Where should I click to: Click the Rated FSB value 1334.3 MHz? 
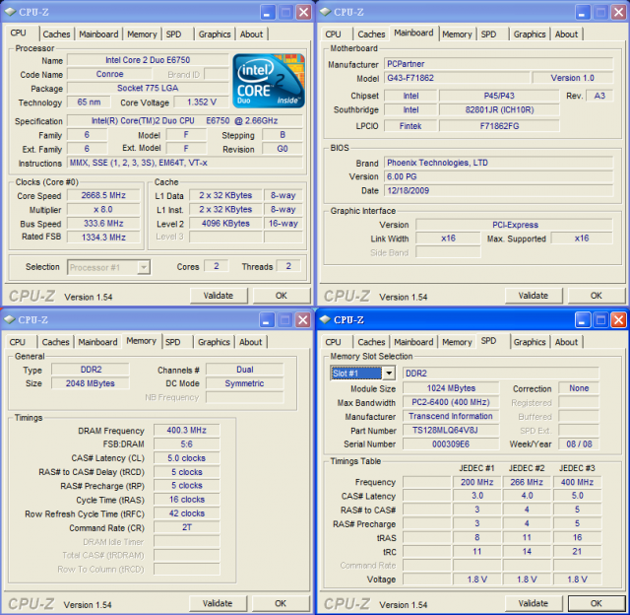pos(103,238)
